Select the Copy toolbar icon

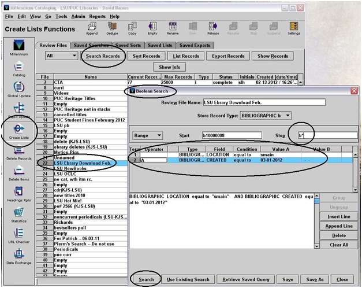pos(133,29)
